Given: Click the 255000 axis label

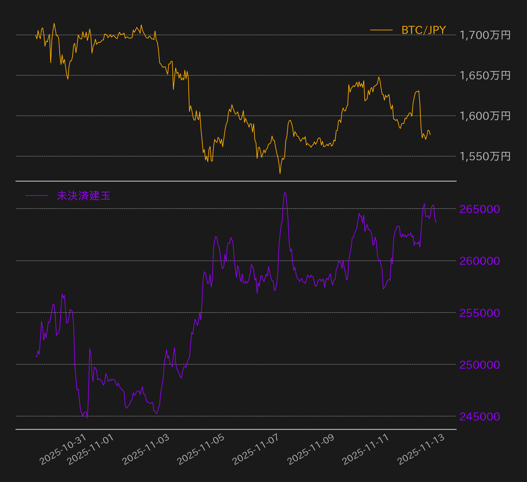Looking at the screenshot, I should (x=480, y=313).
